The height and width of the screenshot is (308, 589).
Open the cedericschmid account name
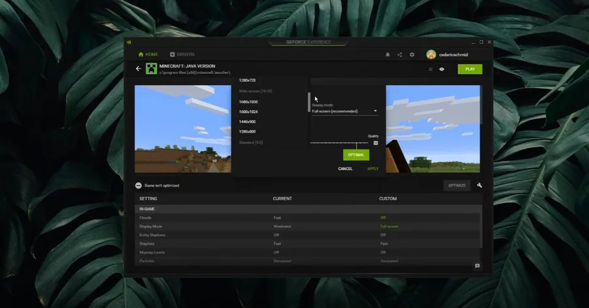[x=454, y=55]
